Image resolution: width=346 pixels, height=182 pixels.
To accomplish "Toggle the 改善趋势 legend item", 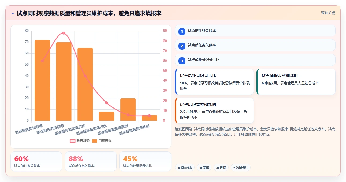I will (x=80, y=141).
